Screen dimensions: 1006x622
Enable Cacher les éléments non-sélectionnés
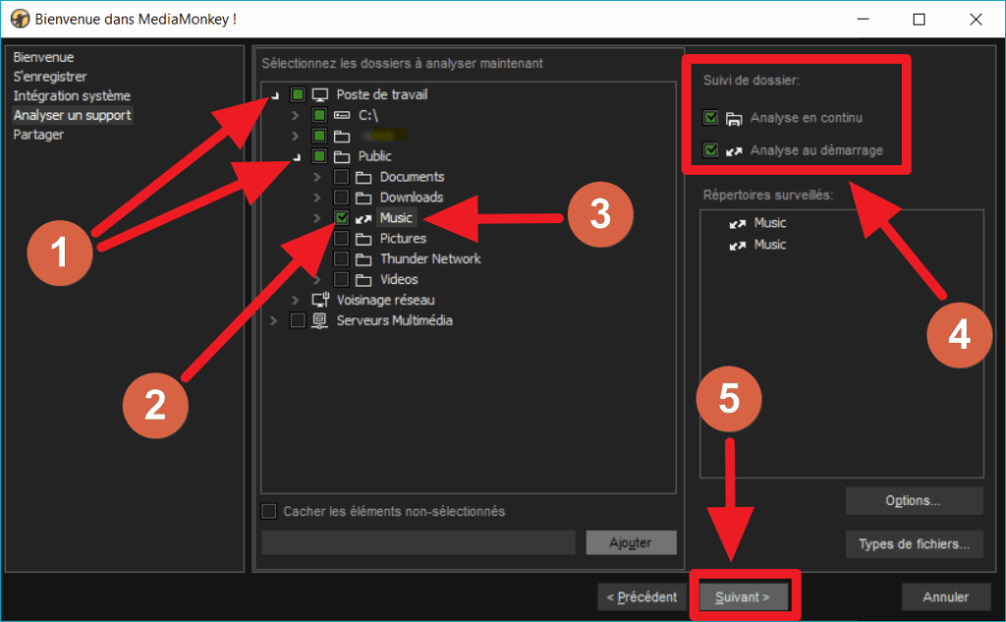[269, 511]
